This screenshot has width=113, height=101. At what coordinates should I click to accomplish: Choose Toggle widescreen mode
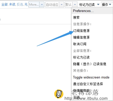coord(92,77)
